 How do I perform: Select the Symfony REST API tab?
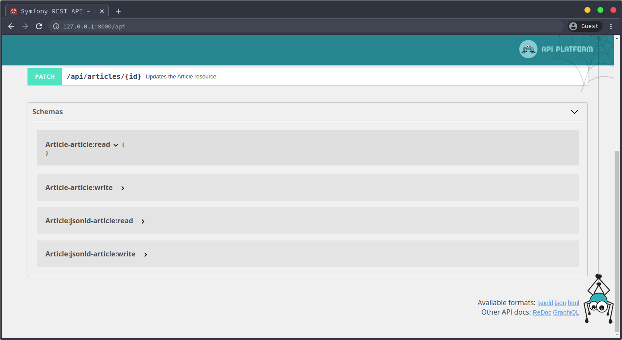[x=56, y=11]
